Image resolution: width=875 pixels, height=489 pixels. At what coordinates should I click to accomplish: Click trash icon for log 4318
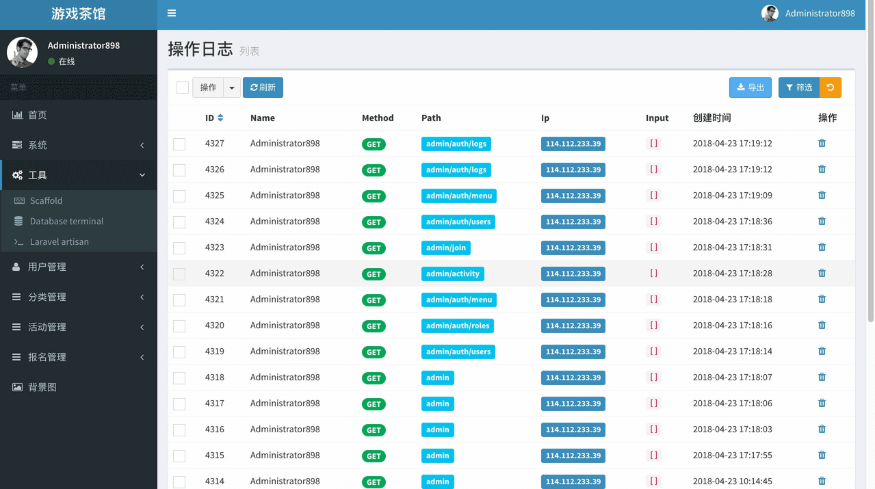pyautogui.click(x=822, y=378)
